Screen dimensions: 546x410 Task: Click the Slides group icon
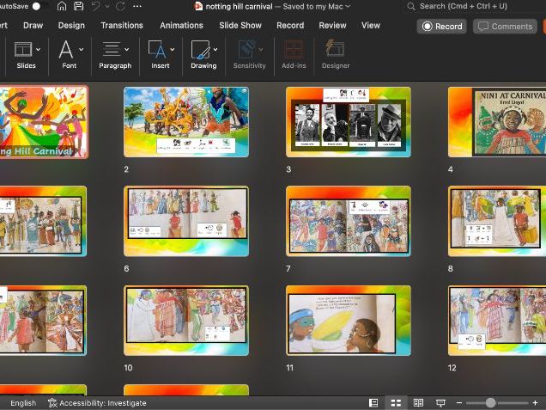(x=23, y=50)
